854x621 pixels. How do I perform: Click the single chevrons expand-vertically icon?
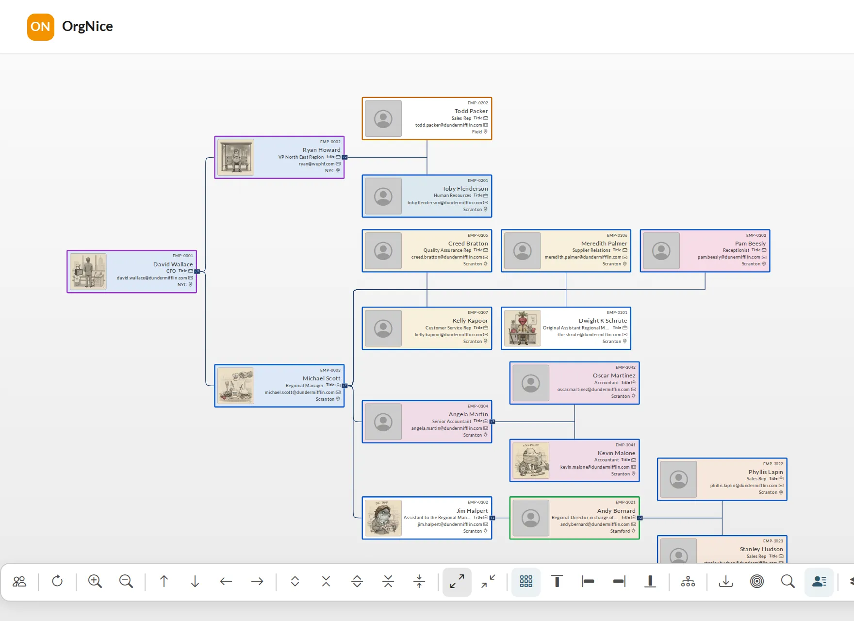pyautogui.click(x=295, y=581)
